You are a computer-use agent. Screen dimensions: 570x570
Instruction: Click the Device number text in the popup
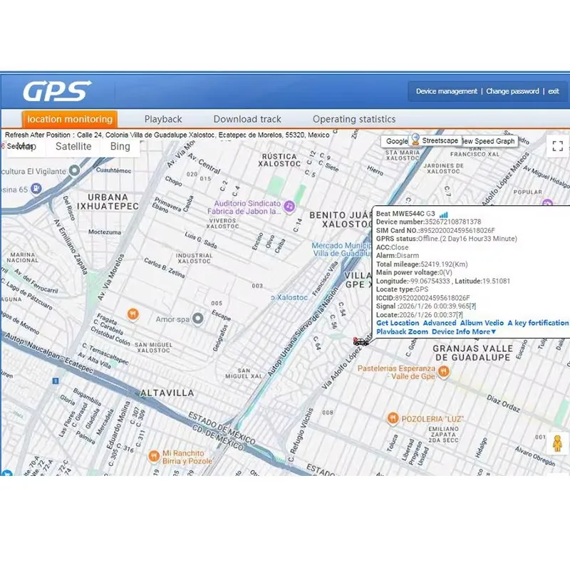point(429,222)
